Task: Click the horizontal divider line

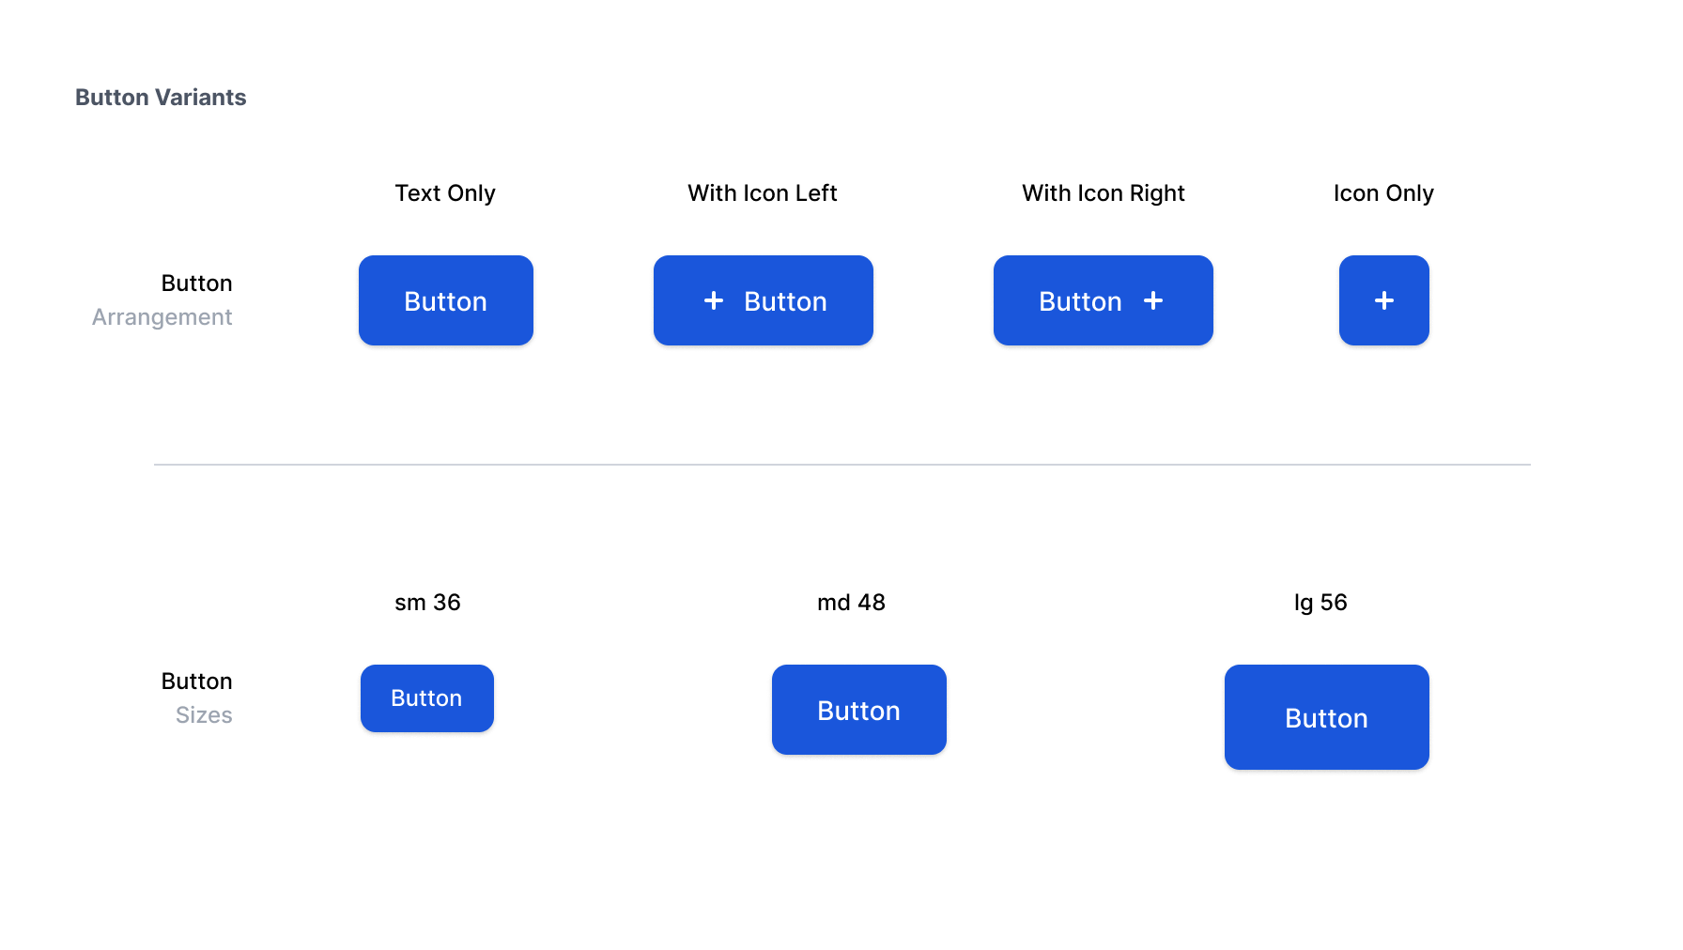Action: point(841,465)
